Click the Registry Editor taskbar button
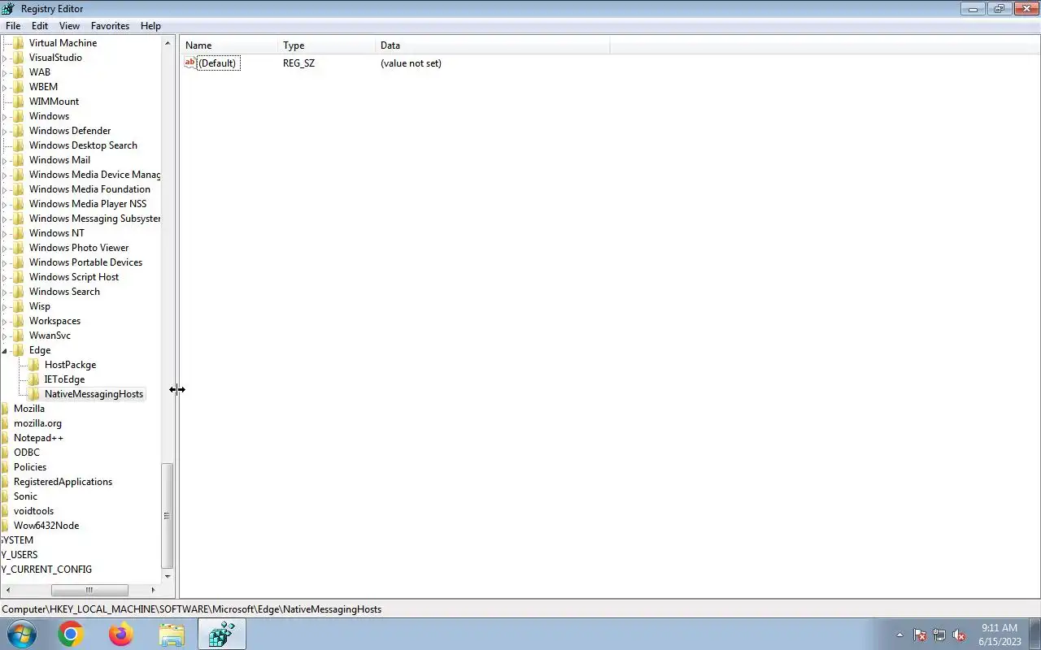This screenshot has width=1041, height=650. point(222,635)
